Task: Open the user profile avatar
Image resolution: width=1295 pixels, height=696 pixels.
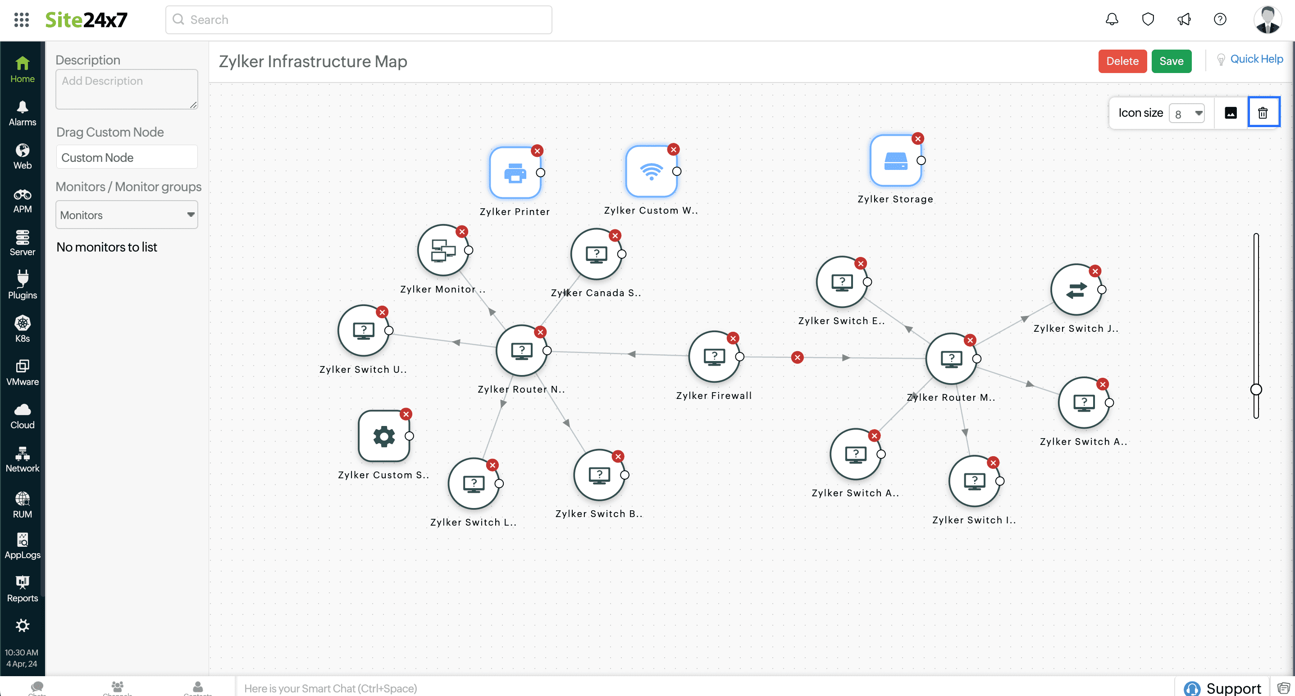Action: [x=1268, y=20]
